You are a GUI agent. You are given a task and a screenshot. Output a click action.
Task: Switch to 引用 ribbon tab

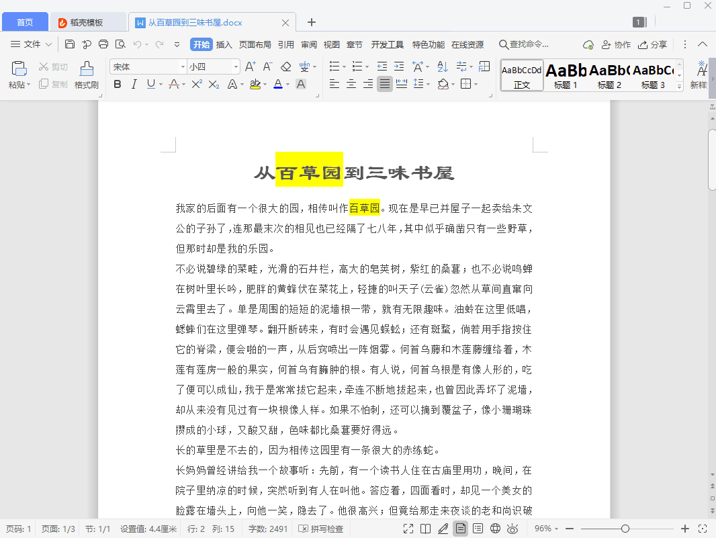tap(286, 44)
